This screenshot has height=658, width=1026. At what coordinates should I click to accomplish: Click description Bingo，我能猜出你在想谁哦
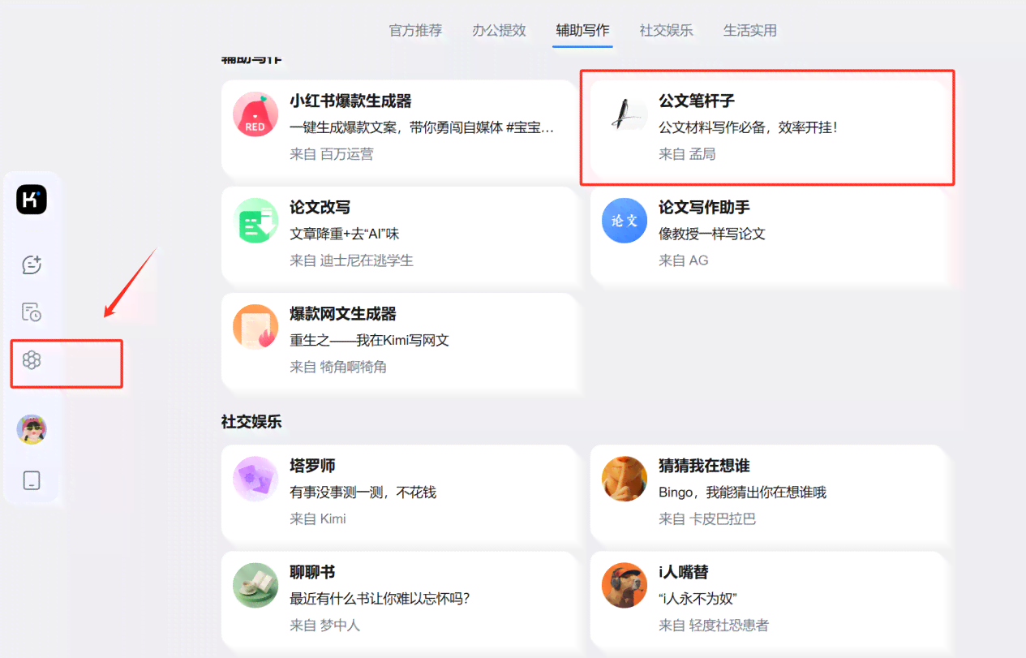[742, 492]
